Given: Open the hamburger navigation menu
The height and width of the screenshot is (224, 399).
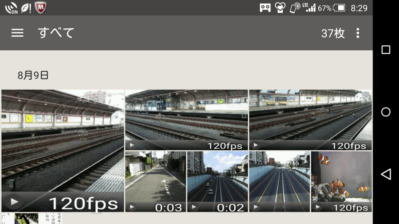Looking at the screenshot, I should [x=17, y=33].
